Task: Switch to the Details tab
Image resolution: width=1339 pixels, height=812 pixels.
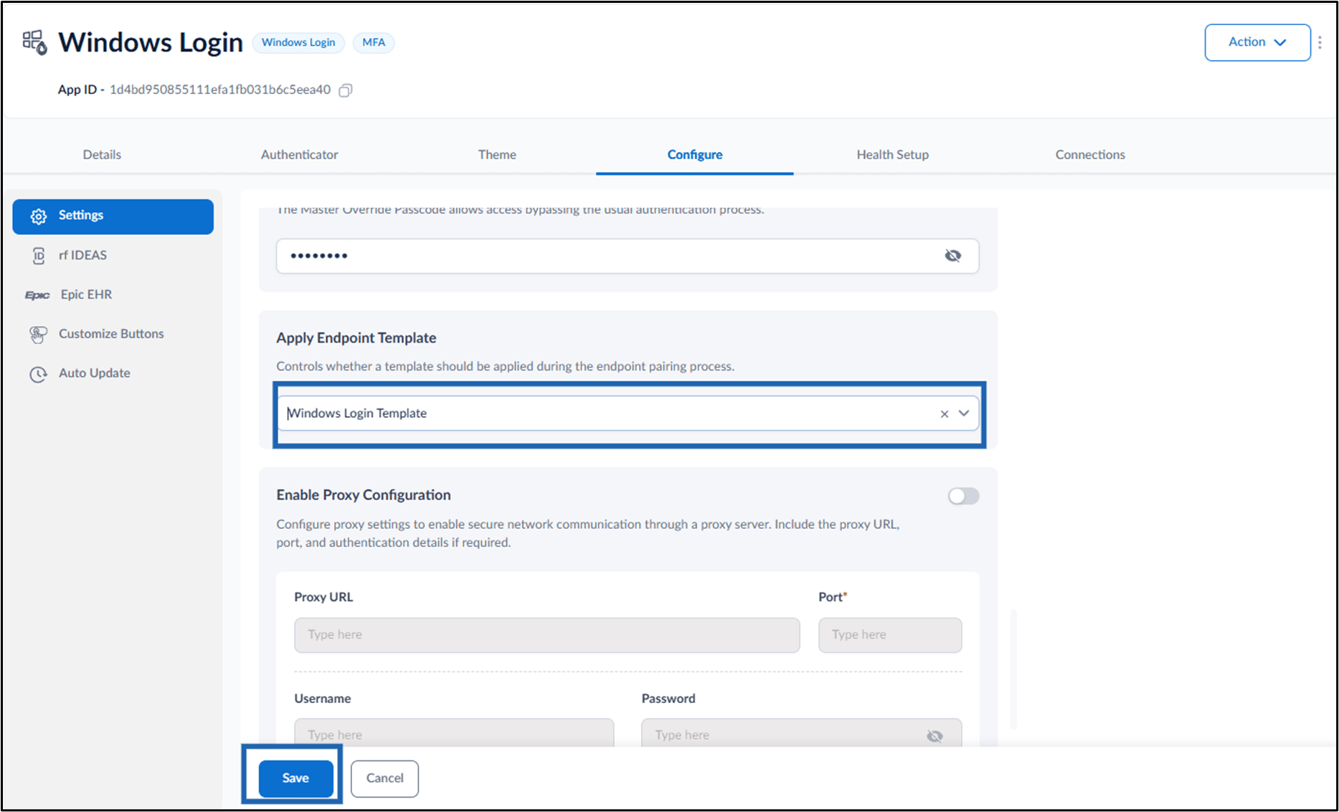Action: [102, 155]
